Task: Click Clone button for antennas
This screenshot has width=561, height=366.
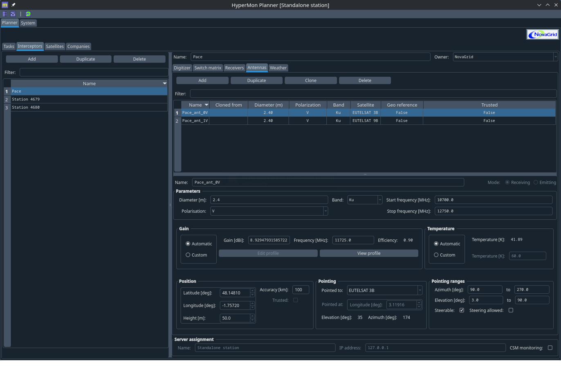Action: click(311, 80)
